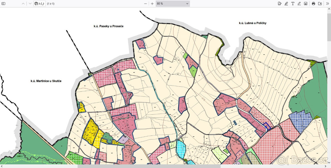Click the k.ú. Martinice u Skutče label
Screen dimensions: 331x168
tap(46, 81)
